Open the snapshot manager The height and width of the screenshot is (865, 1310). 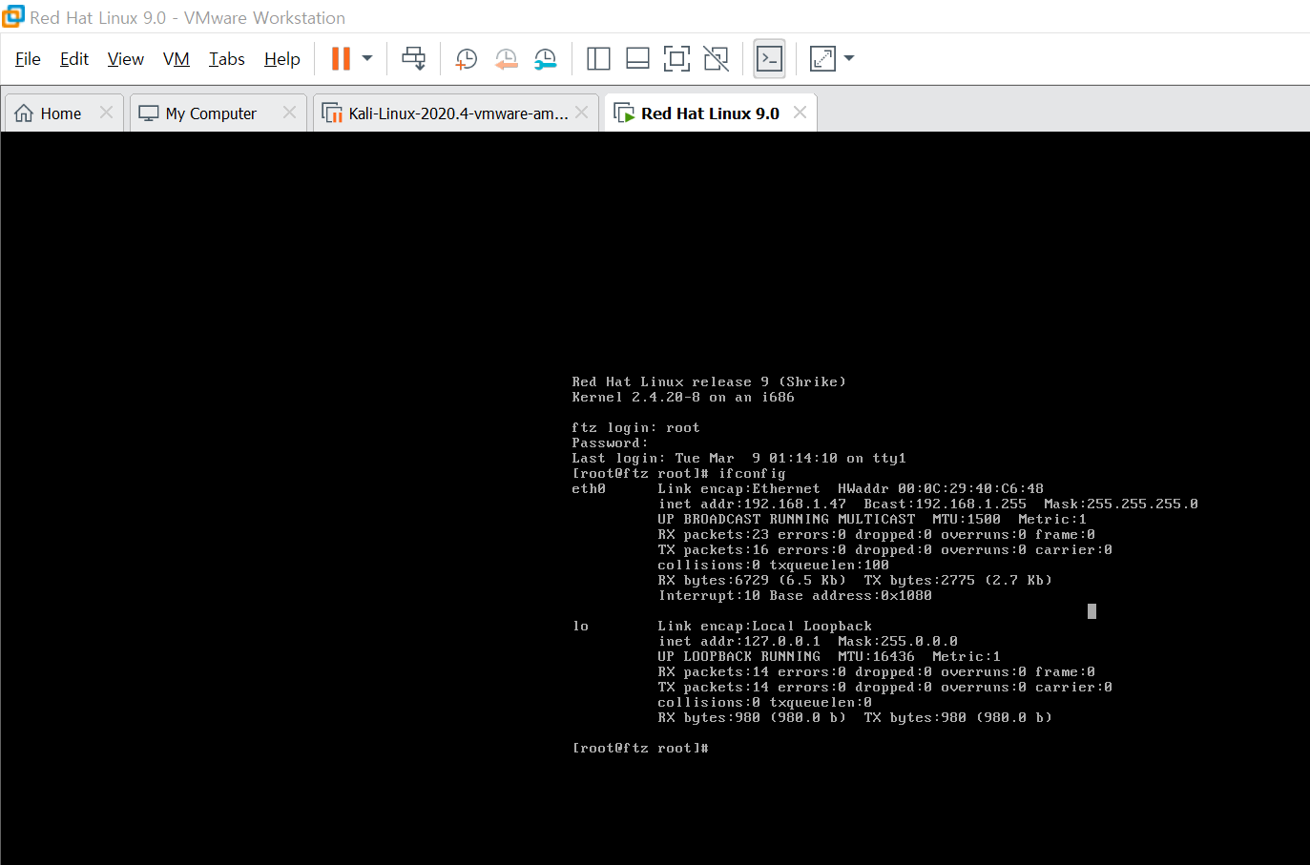click(x=545, y=59)
